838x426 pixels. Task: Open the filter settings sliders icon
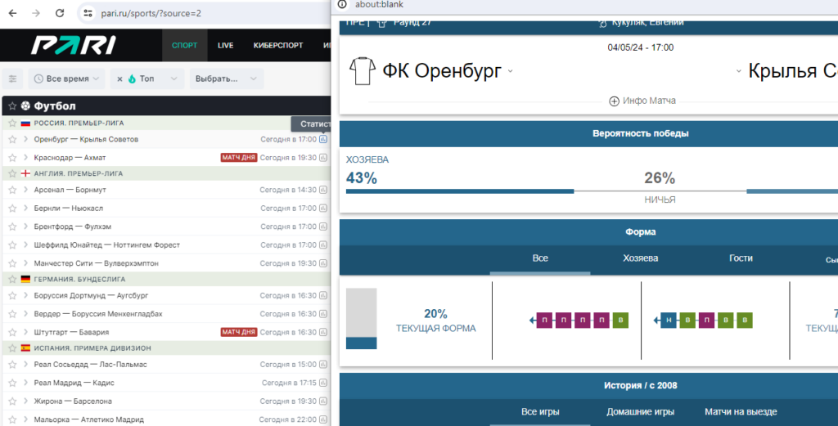[13, 78]
